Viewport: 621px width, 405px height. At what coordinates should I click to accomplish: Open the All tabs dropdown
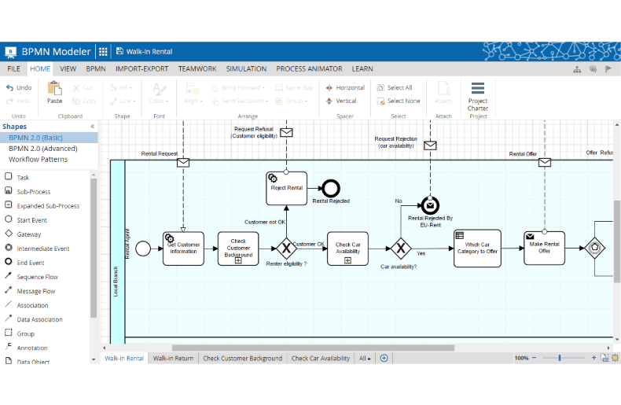pos(366,358)
